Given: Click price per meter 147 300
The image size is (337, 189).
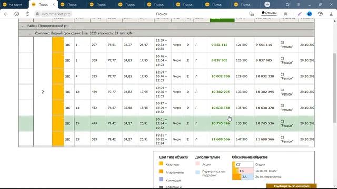Looking at the screenshot, I should click(242, 139).
